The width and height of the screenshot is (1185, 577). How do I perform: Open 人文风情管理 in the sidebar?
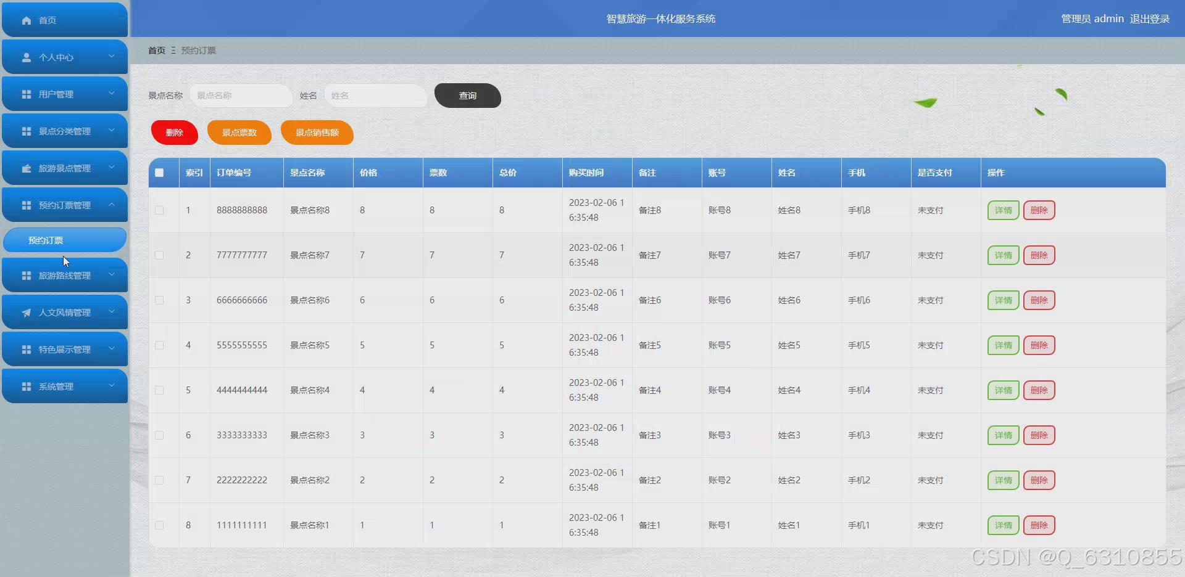point(65,312)
